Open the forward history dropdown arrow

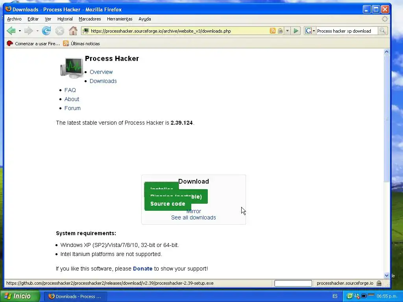click(x=37, y=31)
